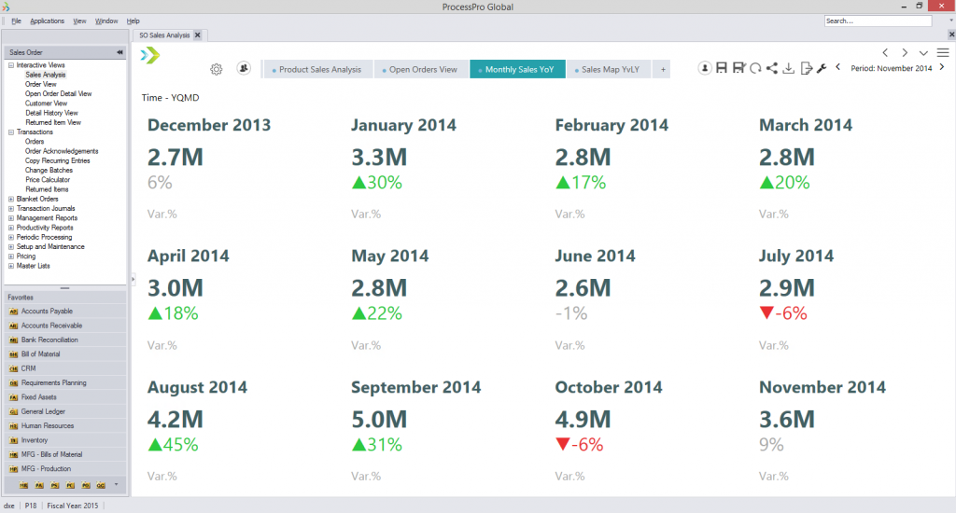Click the export document icon
This screenshot has height=513, width=956.
(x=806, y=68)
